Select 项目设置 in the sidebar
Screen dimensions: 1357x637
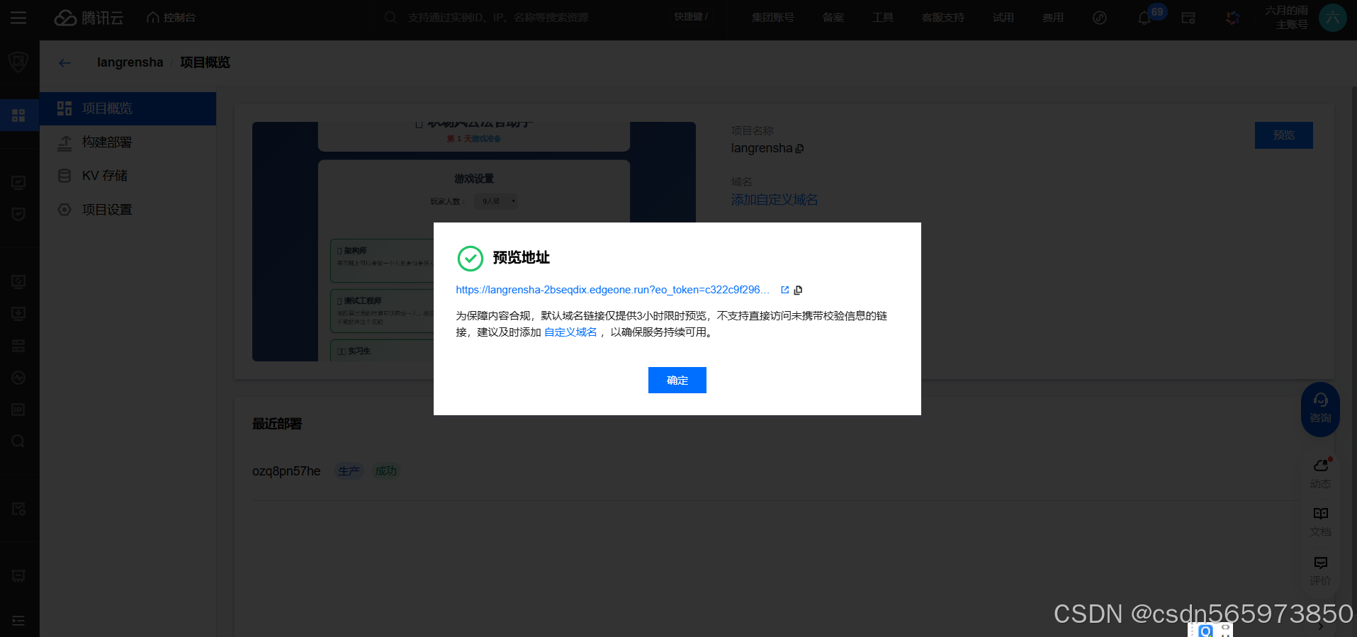128,210
